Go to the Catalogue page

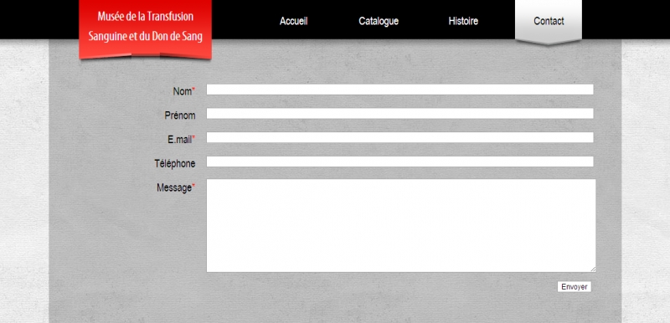coord(379,21)
